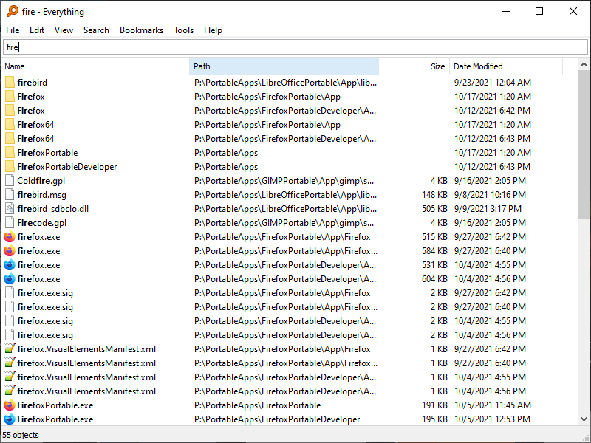
Task: Click the search box containing 'fire'
Action: click(x=295, y=47)
